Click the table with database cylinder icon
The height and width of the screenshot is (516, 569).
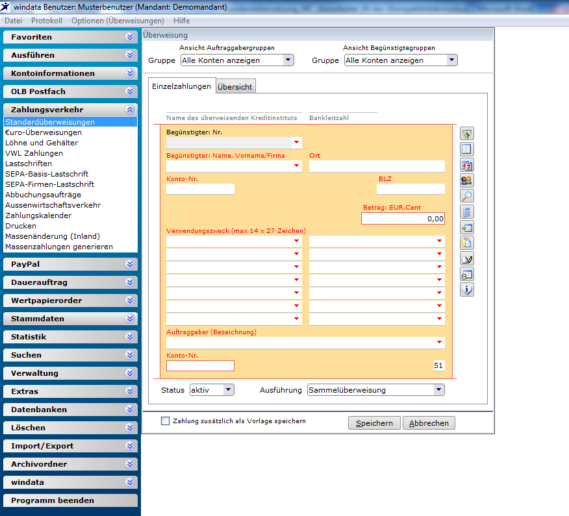(466, 275)
